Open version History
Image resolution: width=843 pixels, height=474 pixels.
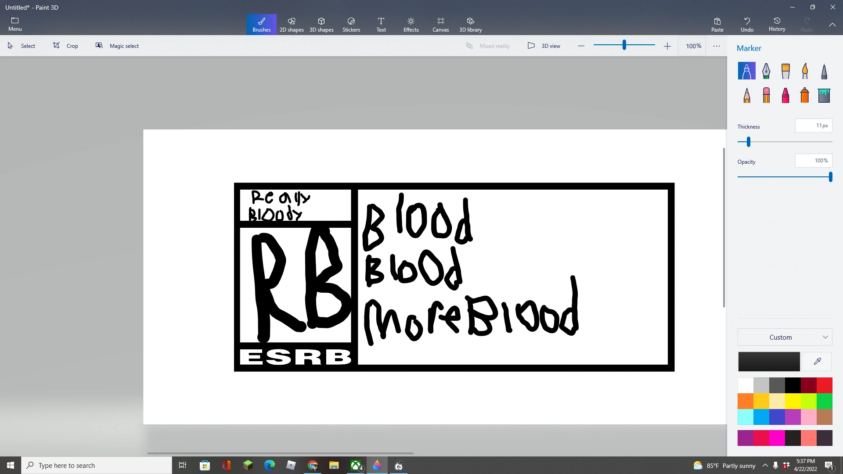point(777,24)
